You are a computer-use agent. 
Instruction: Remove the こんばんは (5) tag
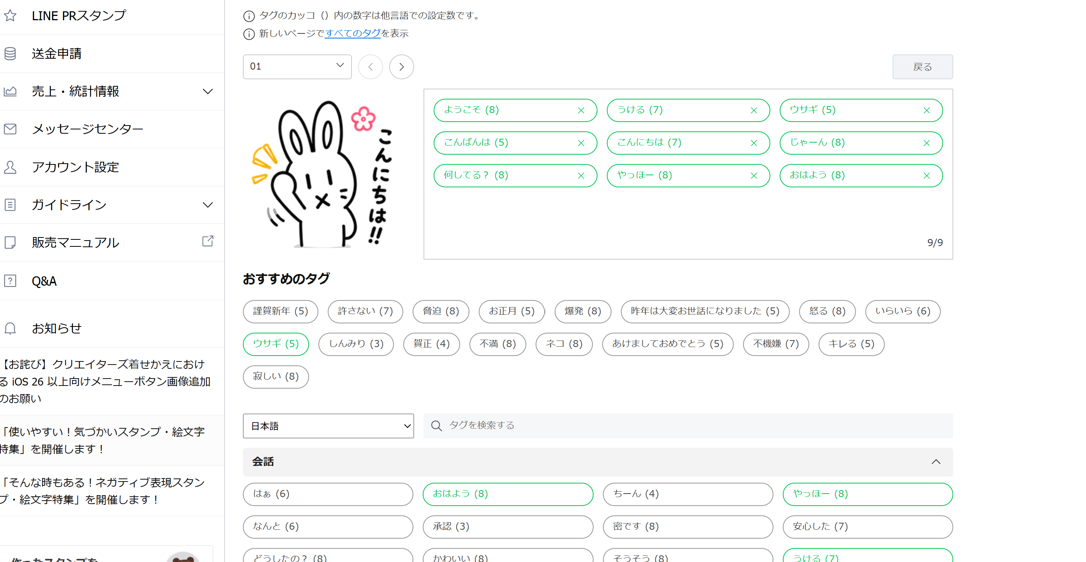pos(581,143)
